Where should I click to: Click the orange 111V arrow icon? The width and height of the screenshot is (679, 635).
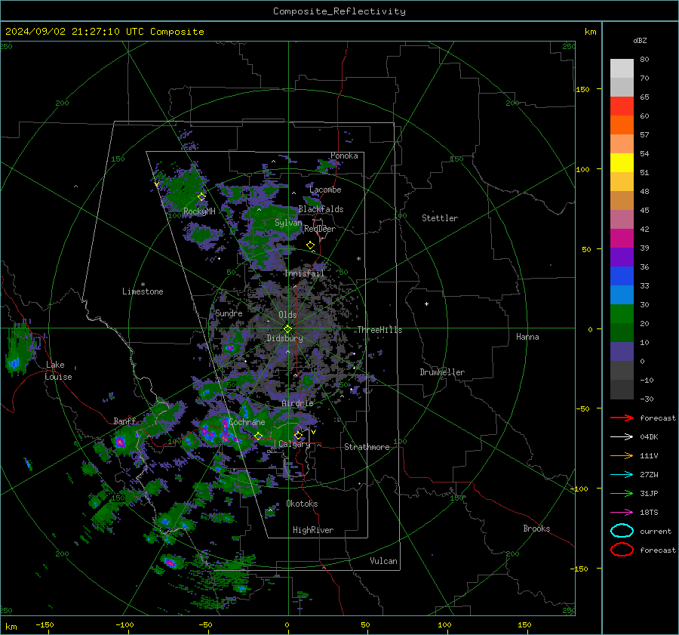coord(622,455)
